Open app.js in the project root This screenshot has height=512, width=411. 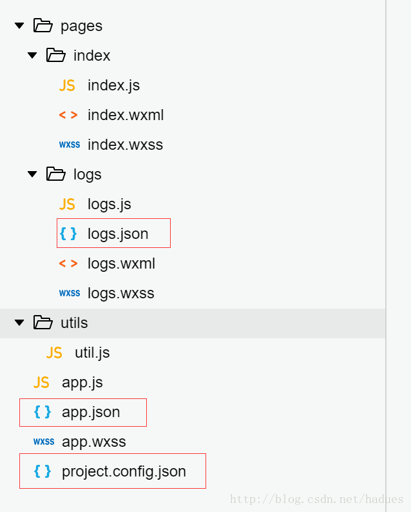82,382
